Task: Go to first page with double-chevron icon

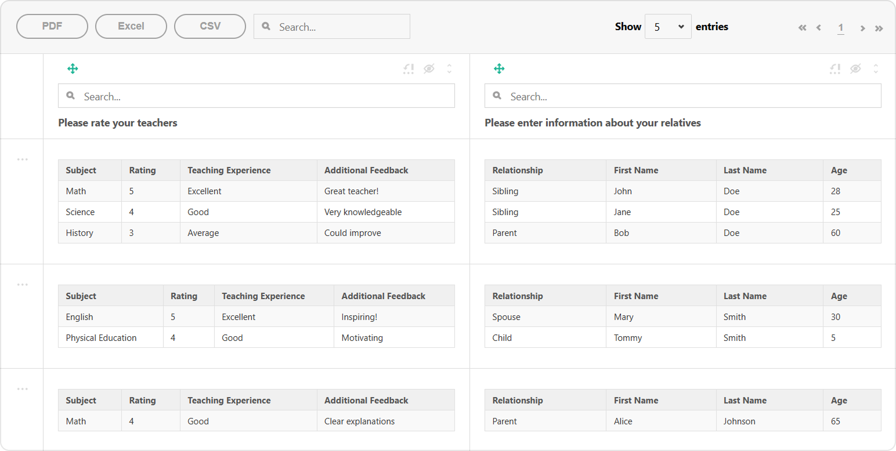Action: point(802,27)
